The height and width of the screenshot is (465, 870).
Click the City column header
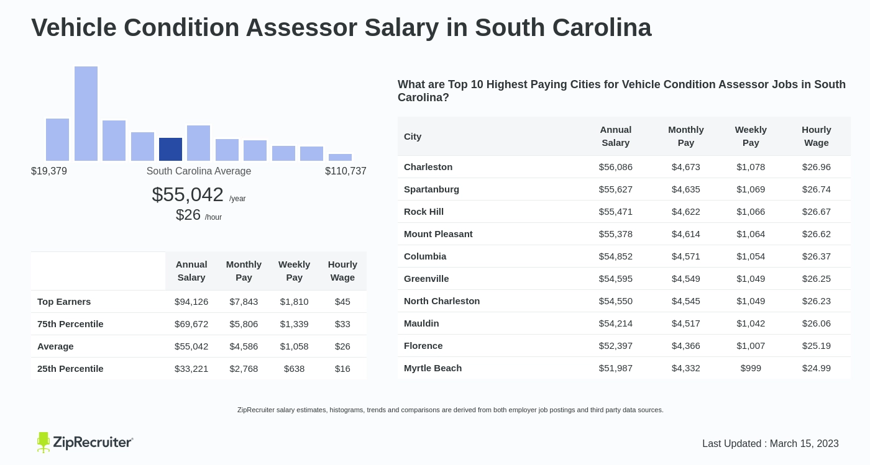click(413, 137)
